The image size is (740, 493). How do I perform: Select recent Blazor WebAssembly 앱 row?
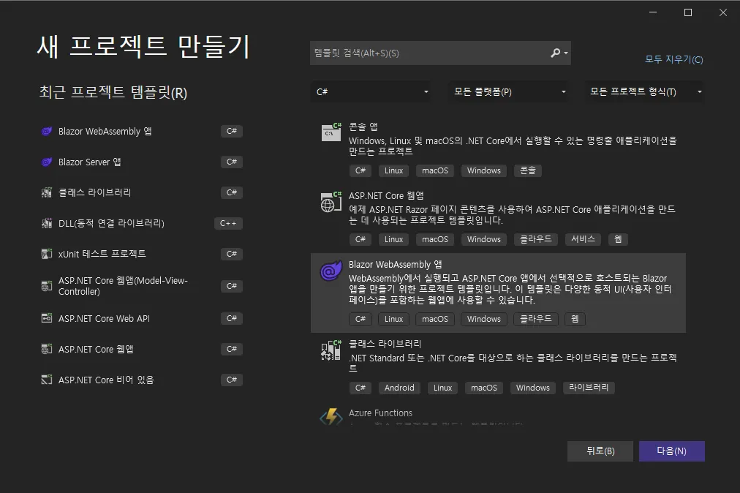(x=142, y=131)
